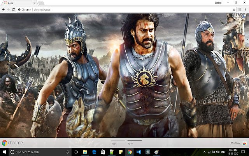The image size is (249, 156).
Task: Open the Notepad++ taskbar icon
Action: [x=112, y=152]
